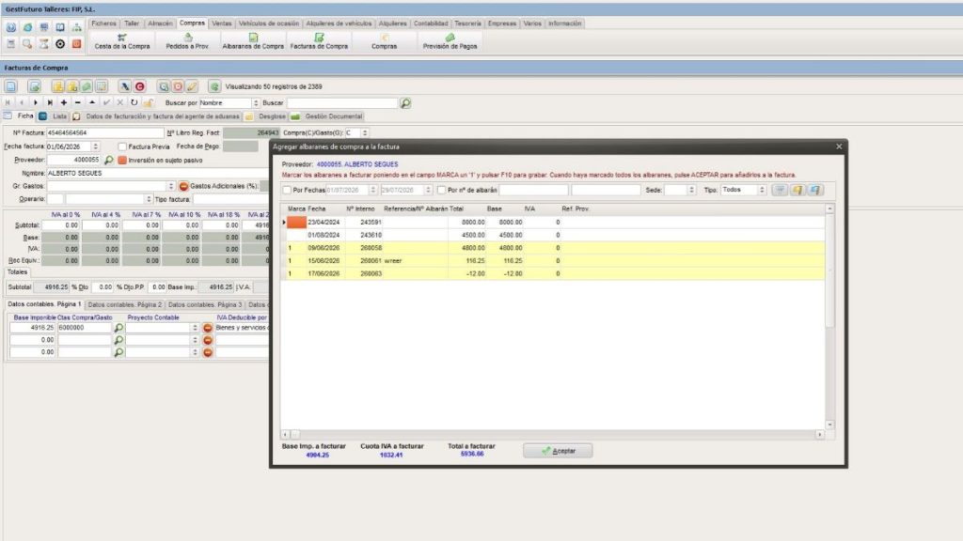Viewport: 963px width, 541px height.
Task: Open the Tipo dropdown showing Todos
Action: point(762,190)
